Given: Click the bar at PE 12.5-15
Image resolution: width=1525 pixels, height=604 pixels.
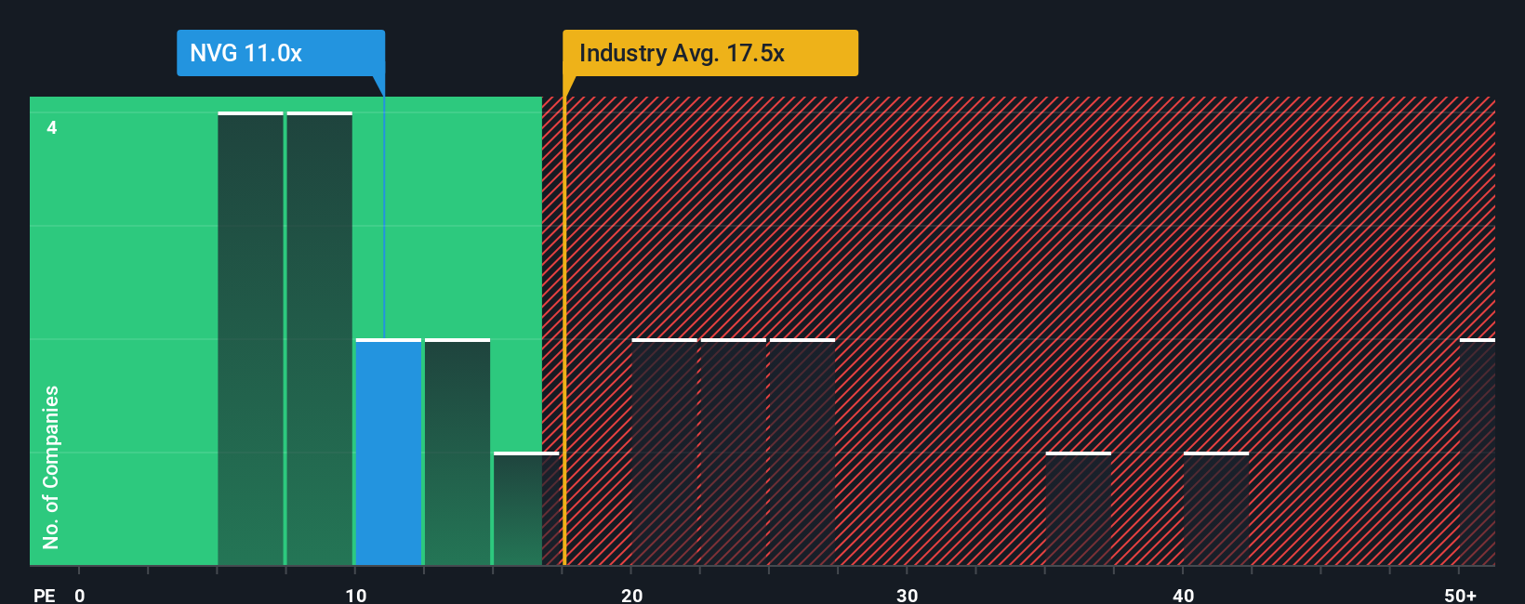Looking at the screenshot, I should 457,453.
